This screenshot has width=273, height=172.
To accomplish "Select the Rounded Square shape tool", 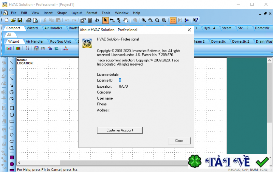I will pyautogui.click(x=12, y=115).
